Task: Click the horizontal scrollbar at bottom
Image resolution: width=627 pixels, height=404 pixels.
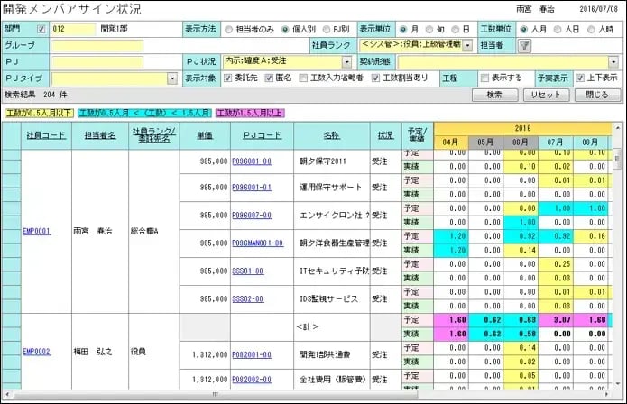Action: [307, 395]
